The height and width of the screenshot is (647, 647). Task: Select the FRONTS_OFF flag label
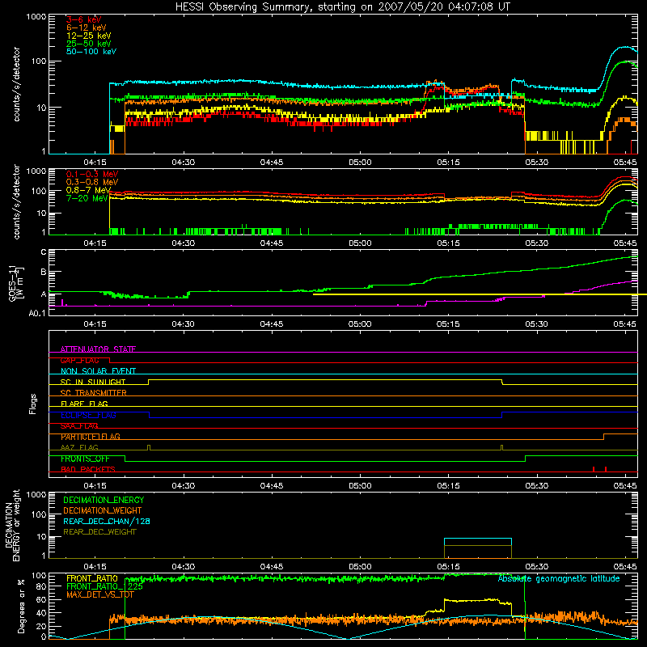click(85, 459)
